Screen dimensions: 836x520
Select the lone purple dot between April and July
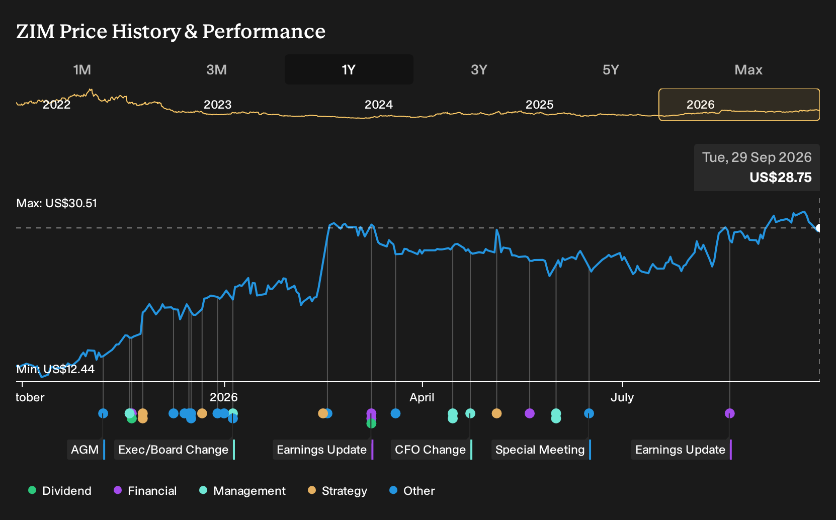point(530,413)
